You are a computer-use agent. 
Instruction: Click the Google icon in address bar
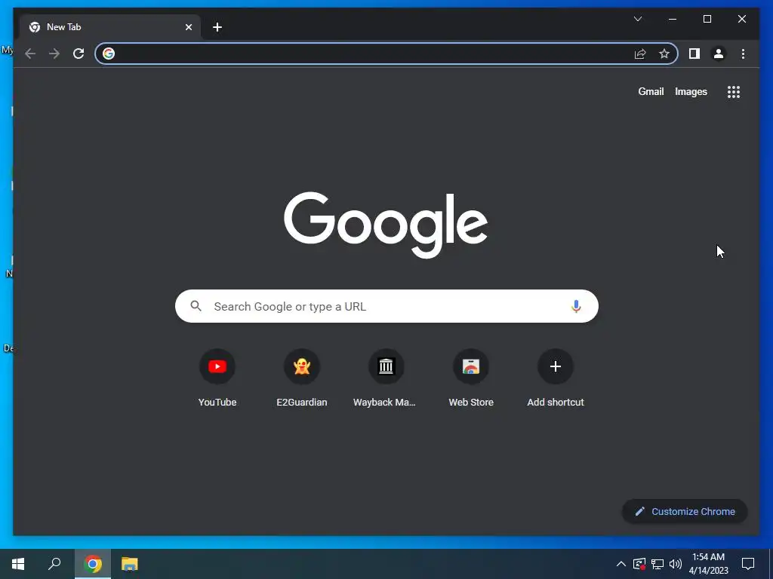tap(109, 54)
